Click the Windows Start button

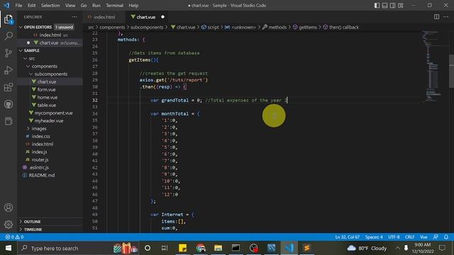point(9,248)
